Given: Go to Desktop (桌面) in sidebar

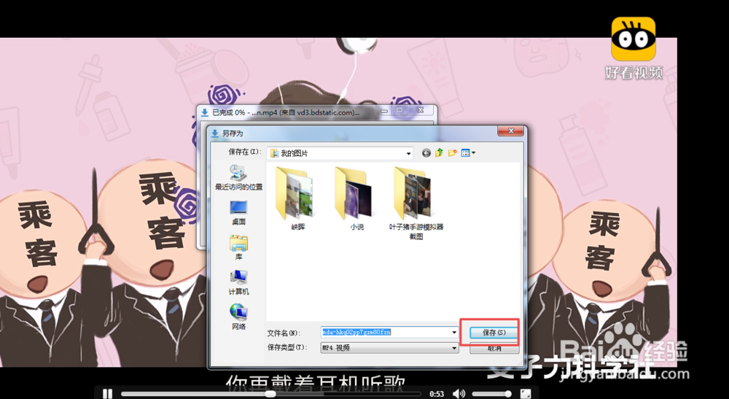Looking at the screenshot, I should [238, 212].
